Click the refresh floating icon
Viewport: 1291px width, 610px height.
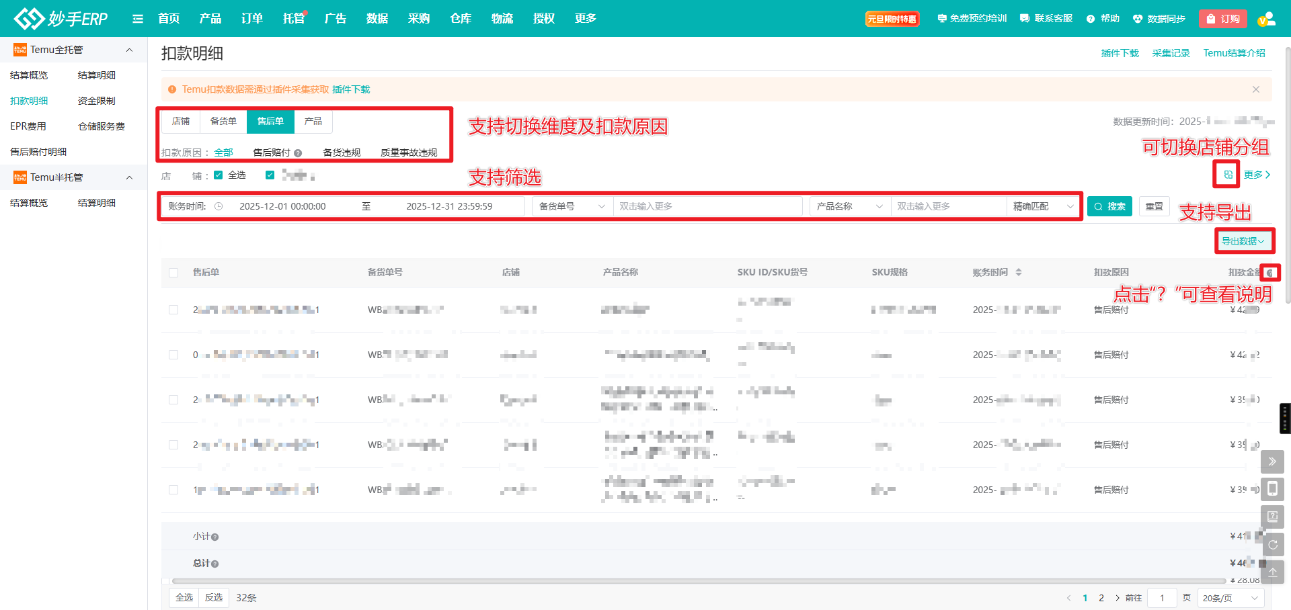pyautogui.click(x=1272, y=545)
